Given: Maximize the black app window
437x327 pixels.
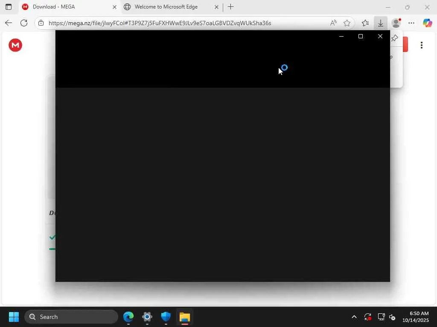Looking at the screenshot, I should (360, 37).
